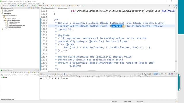Minimize the Package Explorer view
The height and width of the screenshot is (103, 184).
36,8
